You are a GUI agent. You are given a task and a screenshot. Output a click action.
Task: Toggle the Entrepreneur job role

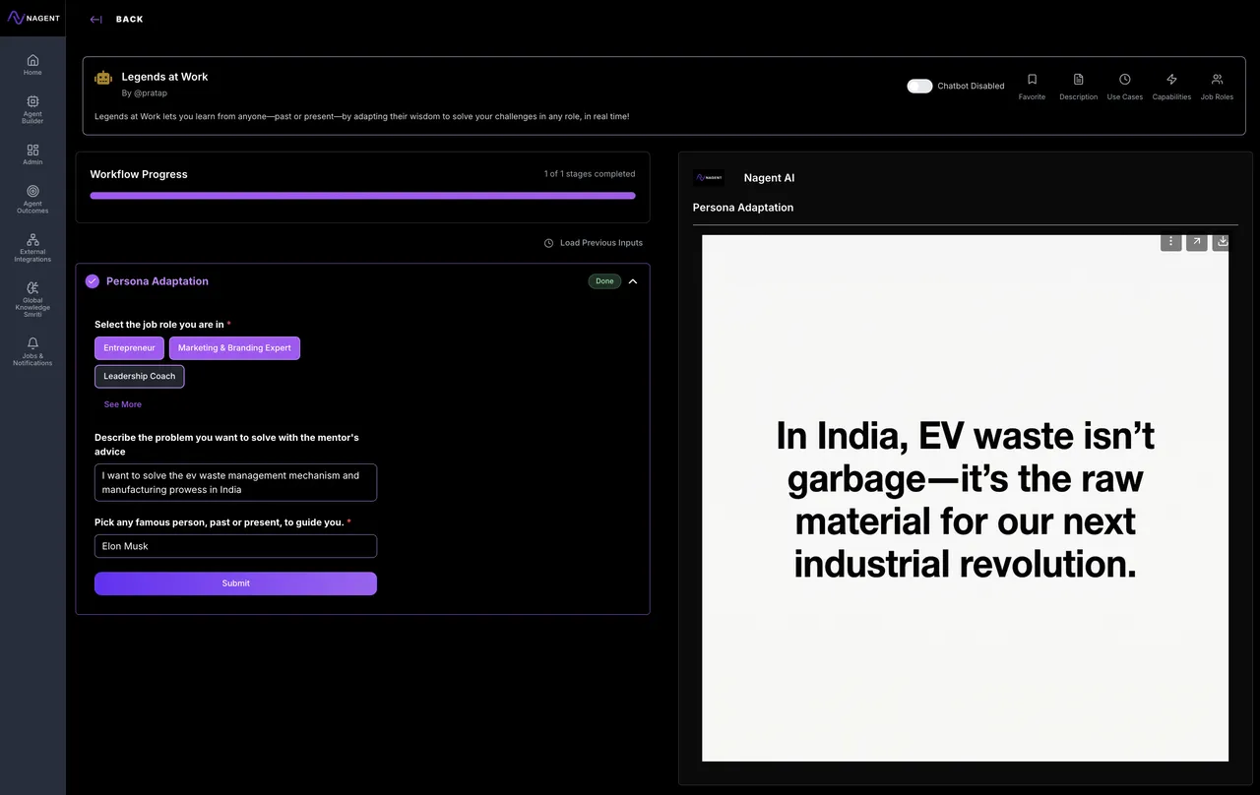[x=129, y=348]
